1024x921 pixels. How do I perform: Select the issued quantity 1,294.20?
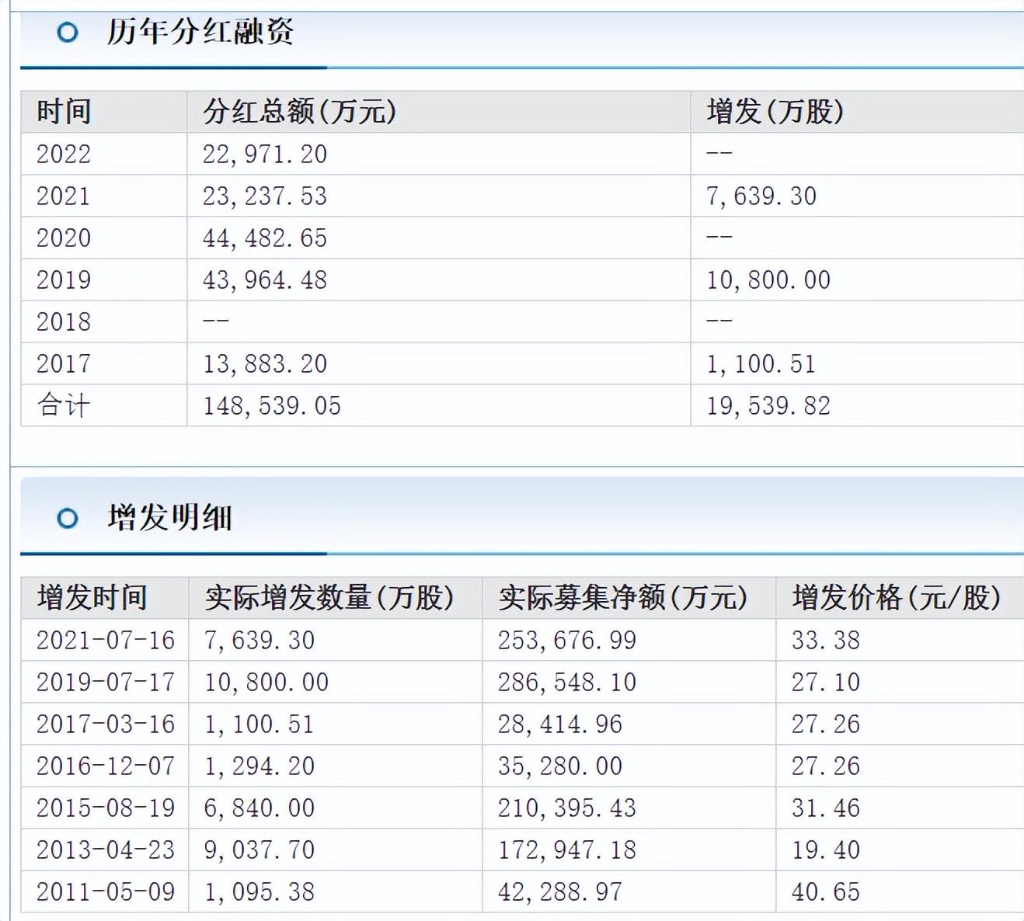point(259,766)
